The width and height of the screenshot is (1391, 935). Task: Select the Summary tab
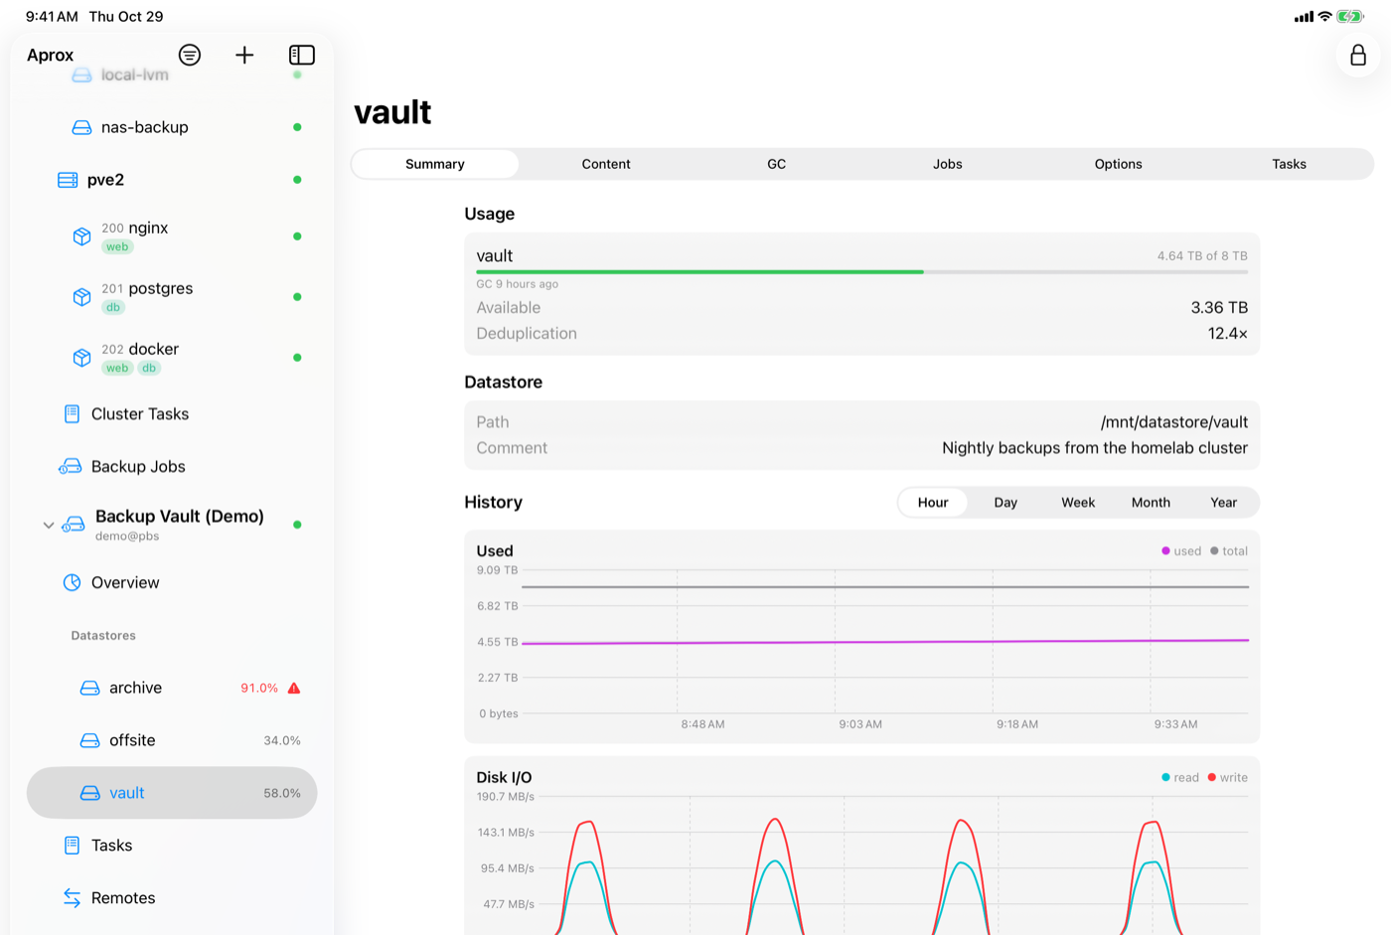[435, 164]
